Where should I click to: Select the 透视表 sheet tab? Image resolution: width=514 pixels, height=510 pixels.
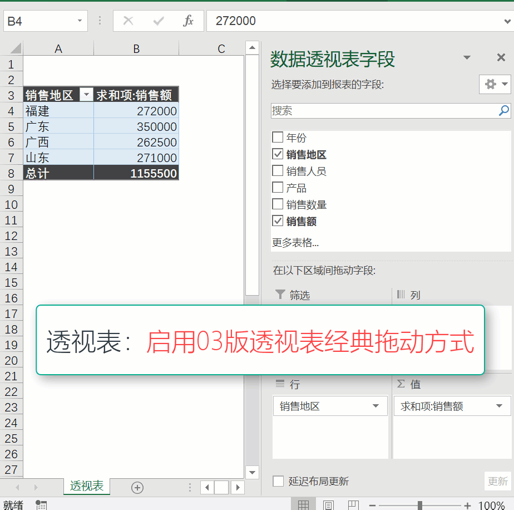[x=87, y=486]
